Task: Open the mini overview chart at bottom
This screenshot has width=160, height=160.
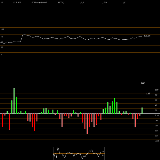Action: point(79,153)
